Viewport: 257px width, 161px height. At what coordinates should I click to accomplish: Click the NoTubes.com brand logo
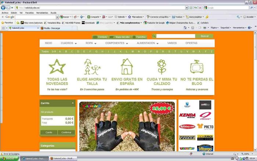(x=187, y=126)
